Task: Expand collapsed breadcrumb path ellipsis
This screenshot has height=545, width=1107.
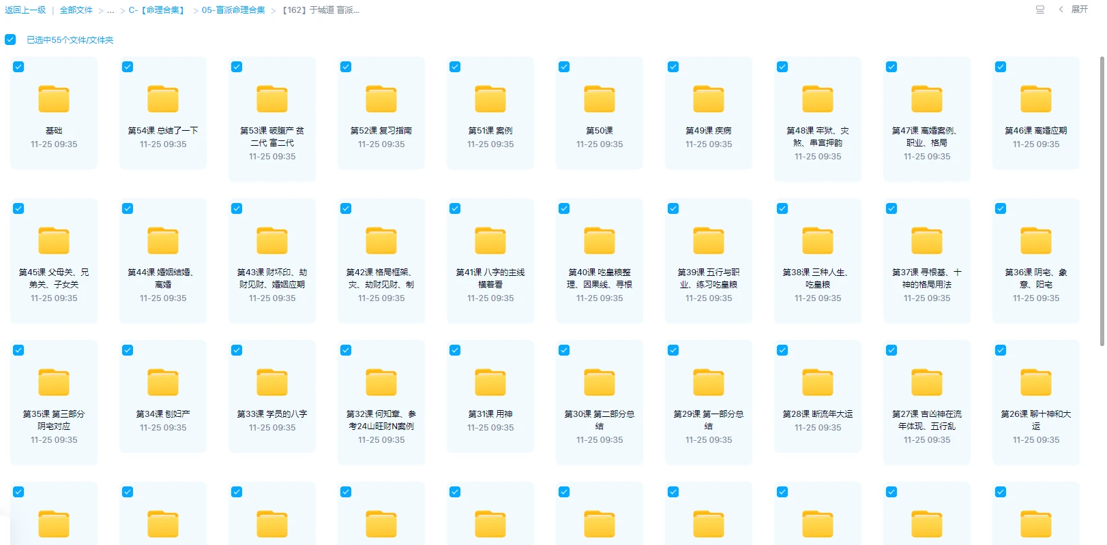Action: (110, 10)
